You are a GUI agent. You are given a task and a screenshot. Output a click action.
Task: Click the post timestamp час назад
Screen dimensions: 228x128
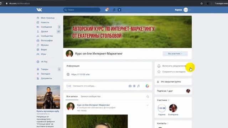82,111
